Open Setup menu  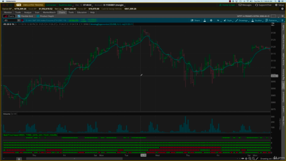(279, 5)
